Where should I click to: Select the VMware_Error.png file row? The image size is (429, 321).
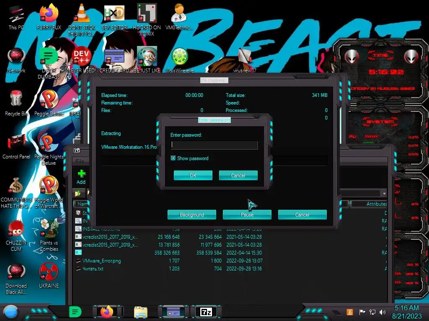pyautogui.click(x=230, y=261)
